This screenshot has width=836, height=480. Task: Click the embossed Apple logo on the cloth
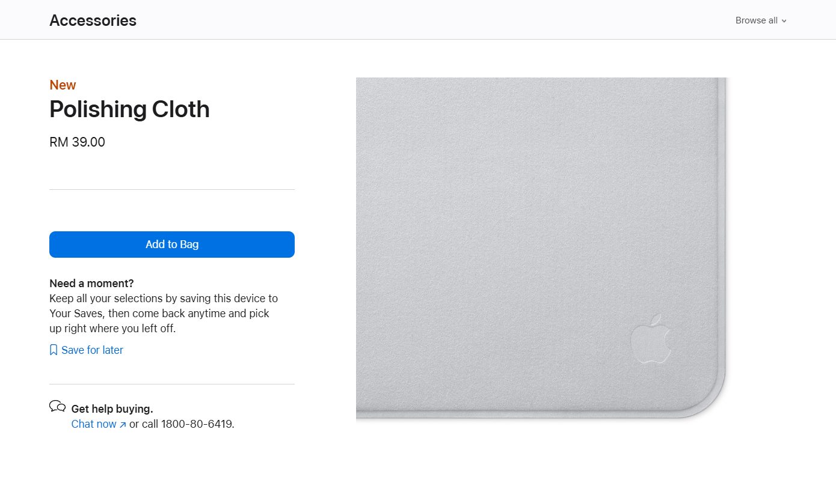[x=650, y=338]
